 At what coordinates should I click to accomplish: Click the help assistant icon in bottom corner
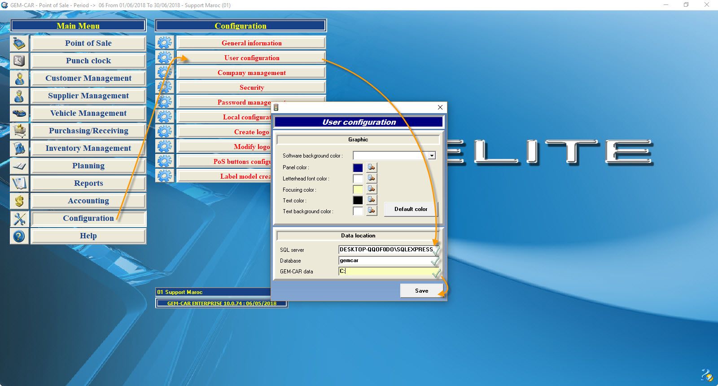pyautogui.click(x=706, y=375)
